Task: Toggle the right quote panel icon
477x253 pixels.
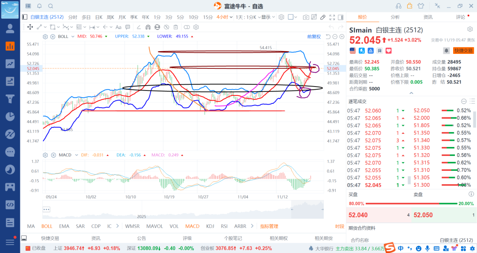Action: point(341,17)
